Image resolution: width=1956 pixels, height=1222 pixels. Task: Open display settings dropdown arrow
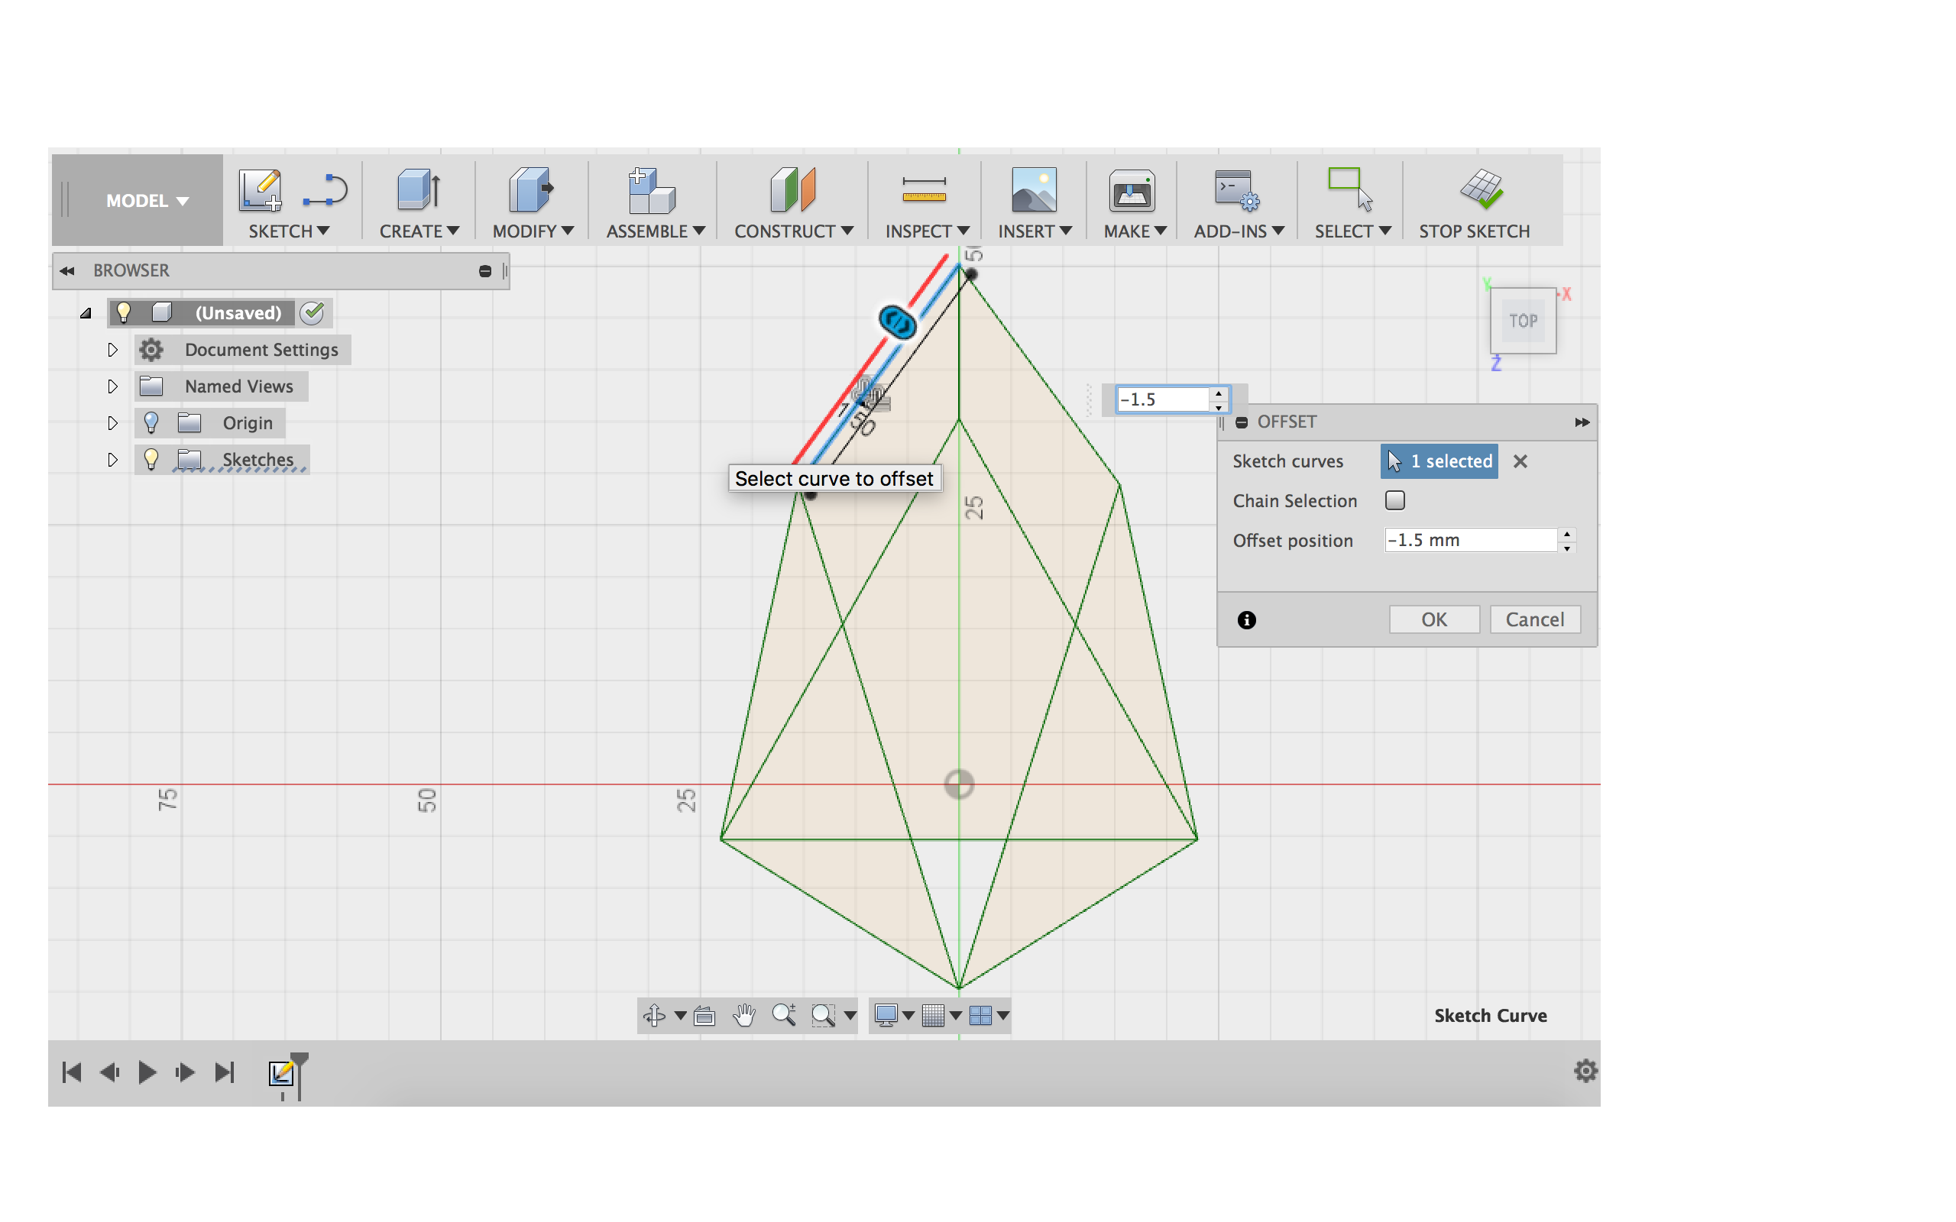(908, 1016)
